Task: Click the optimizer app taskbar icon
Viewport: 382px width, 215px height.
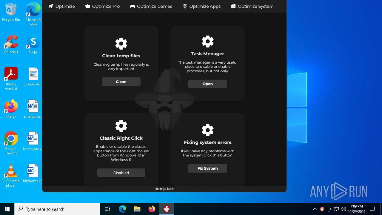Action: (x=167, y=209)
